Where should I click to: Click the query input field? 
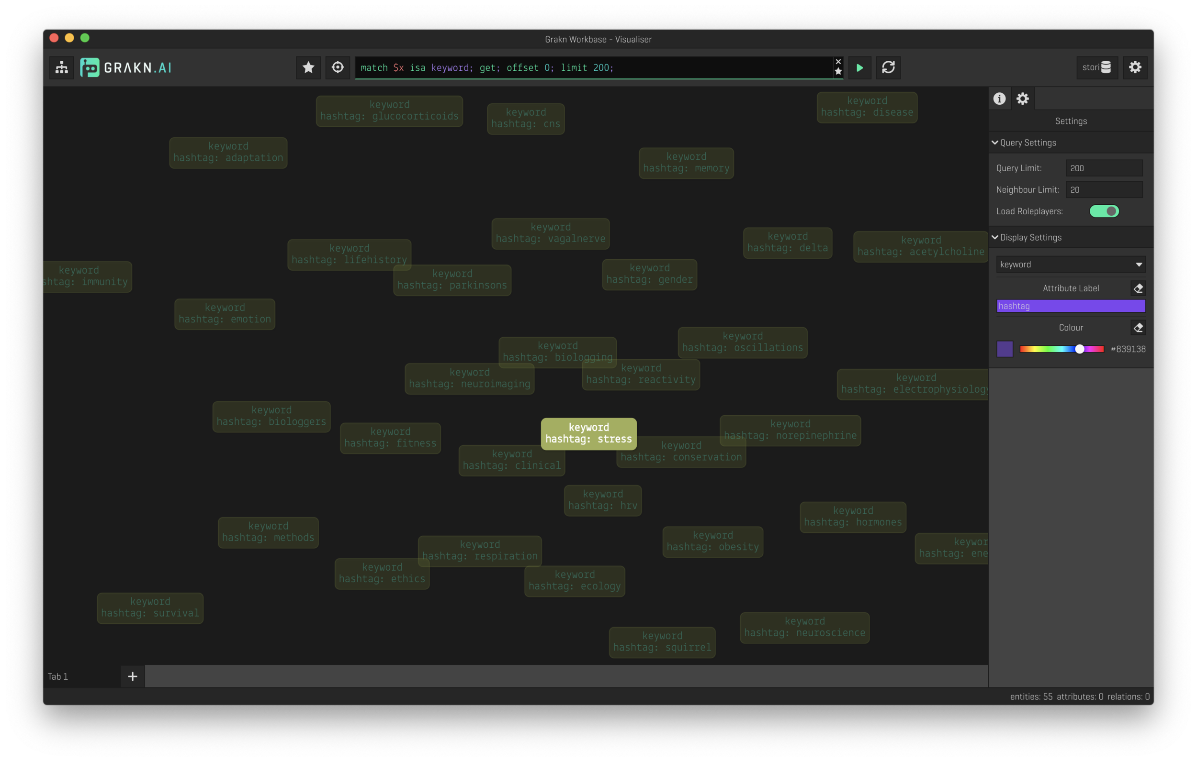598,67
